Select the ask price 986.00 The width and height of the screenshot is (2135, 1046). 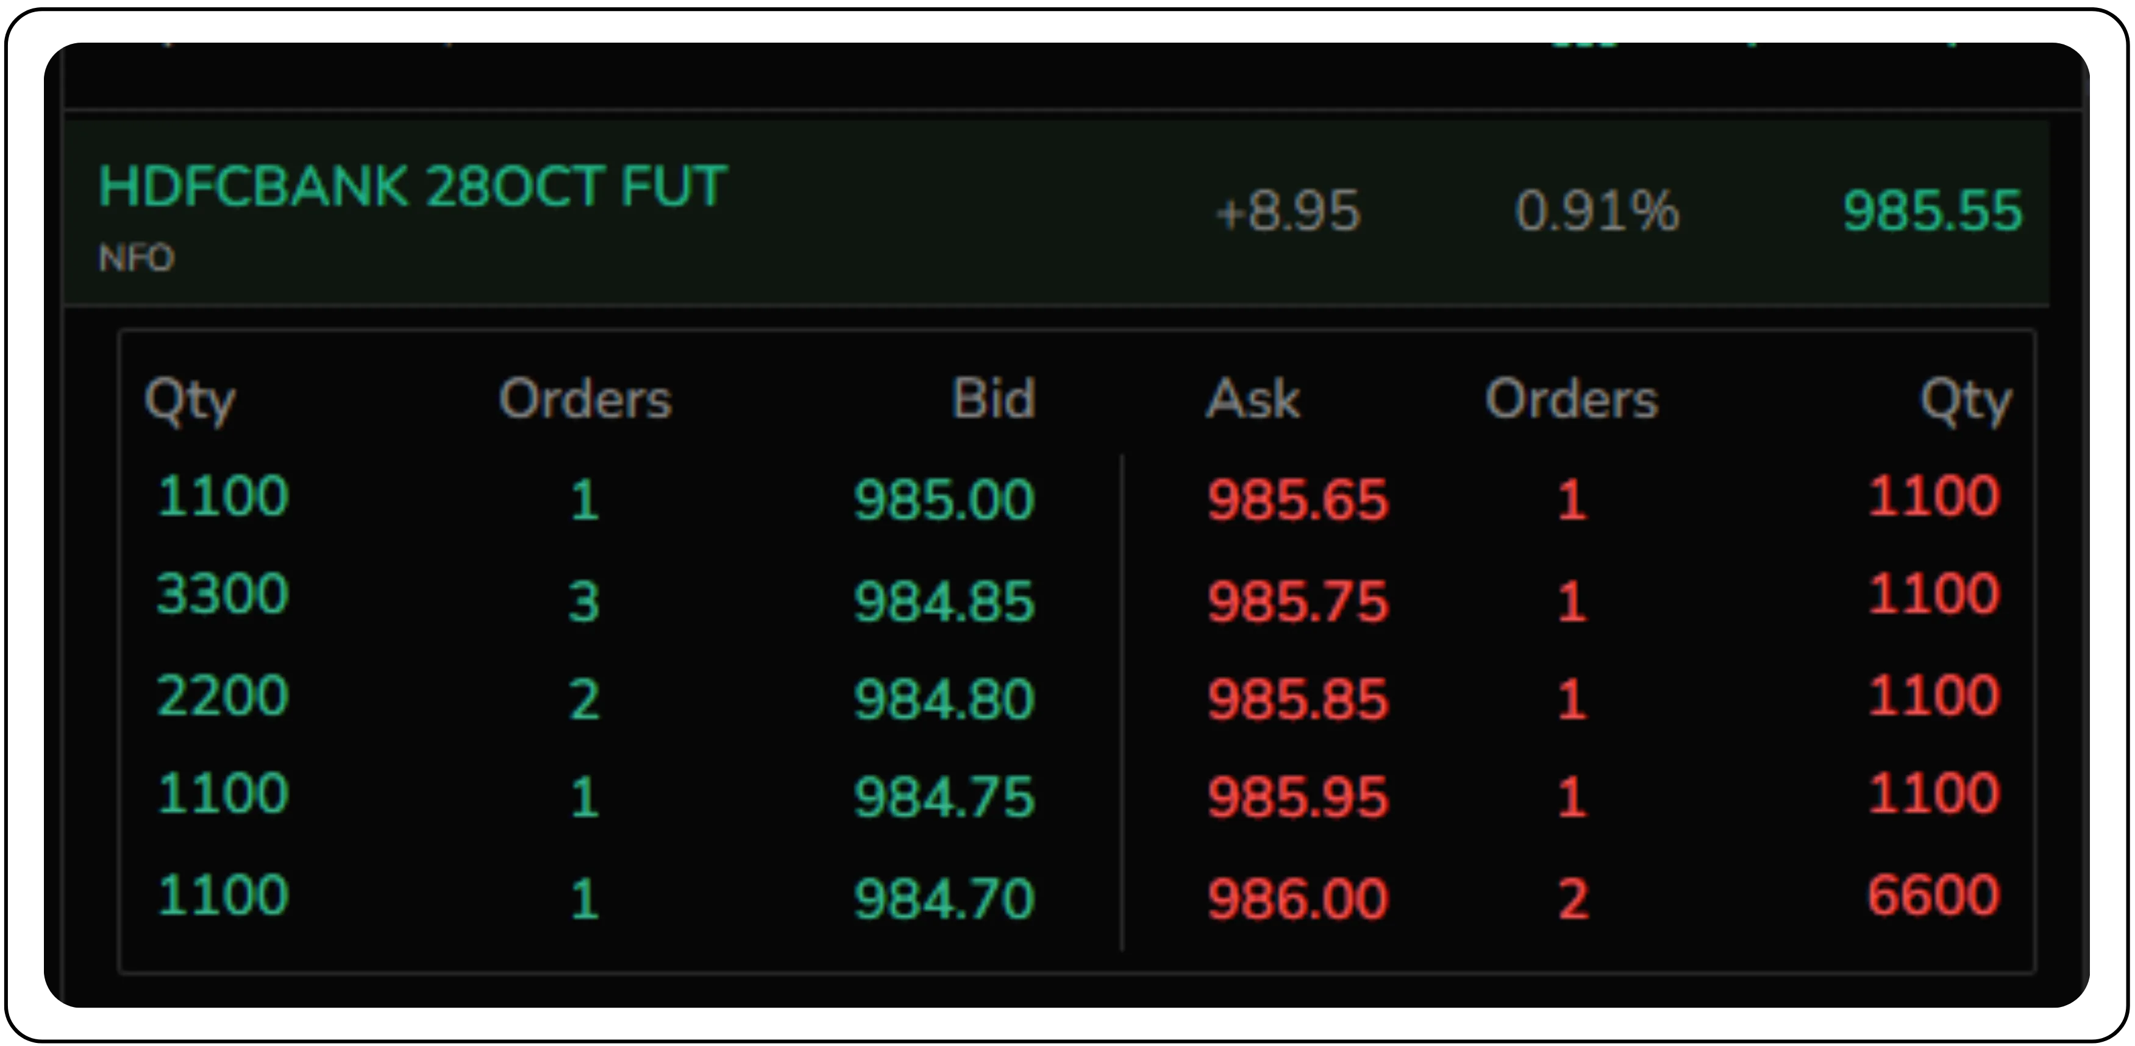point(1297,898)
